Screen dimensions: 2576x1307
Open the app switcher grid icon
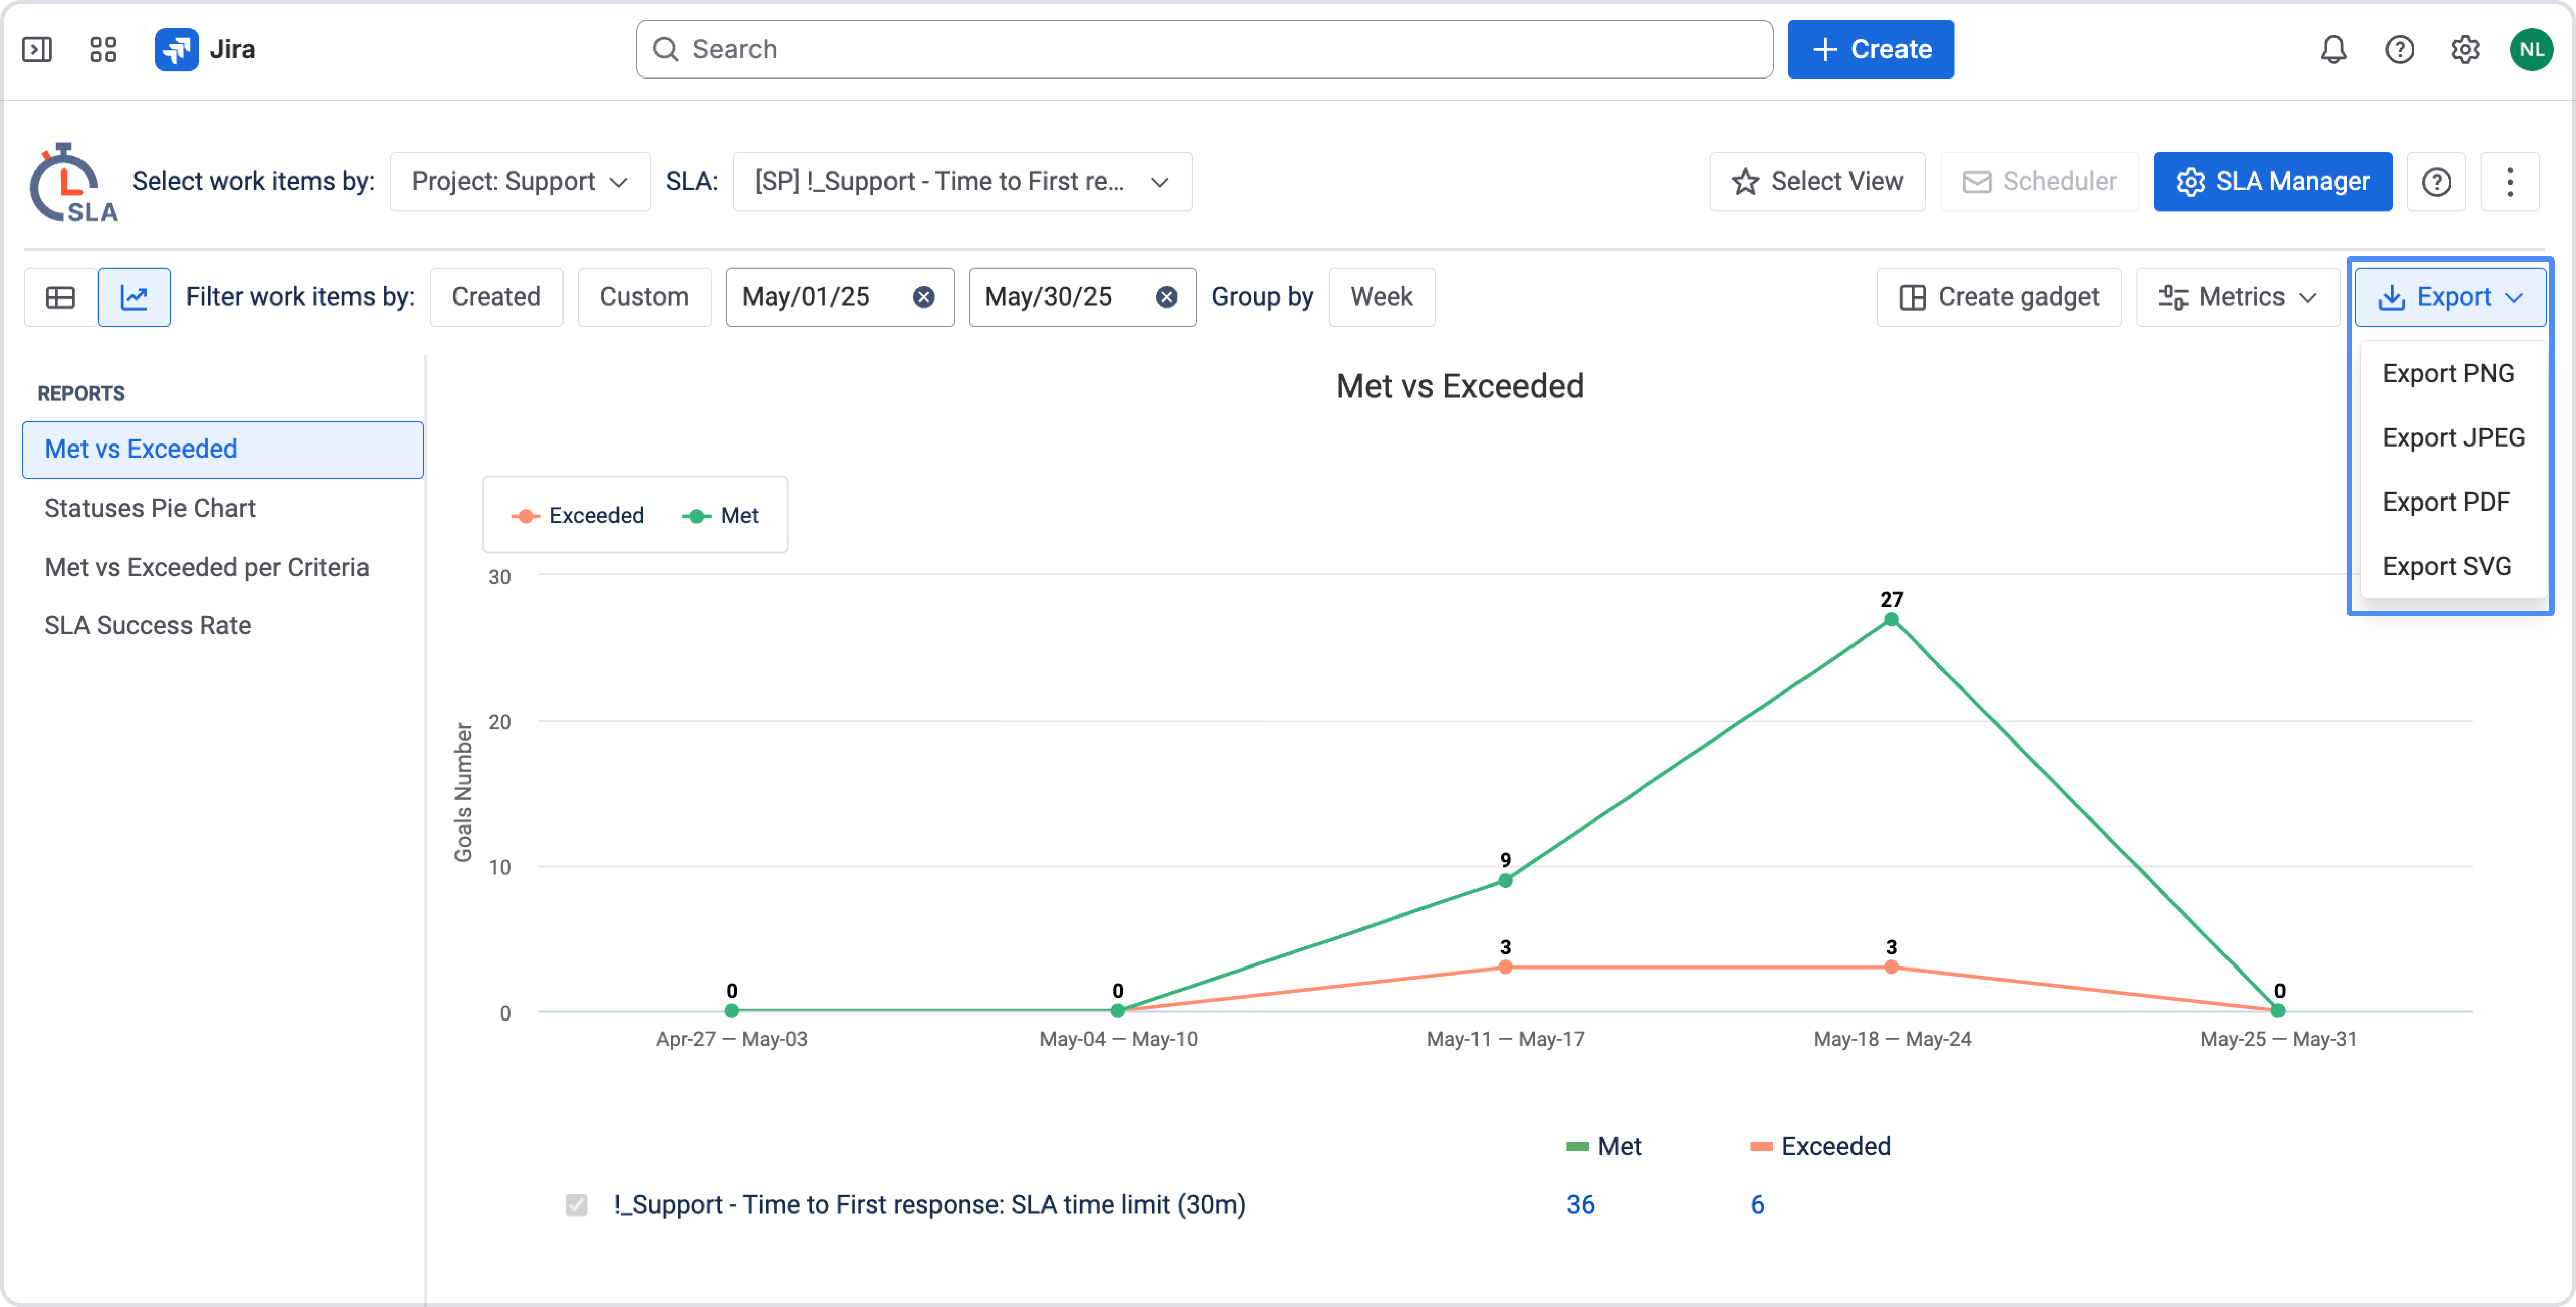pyautogui.click(x=103, y=49)
